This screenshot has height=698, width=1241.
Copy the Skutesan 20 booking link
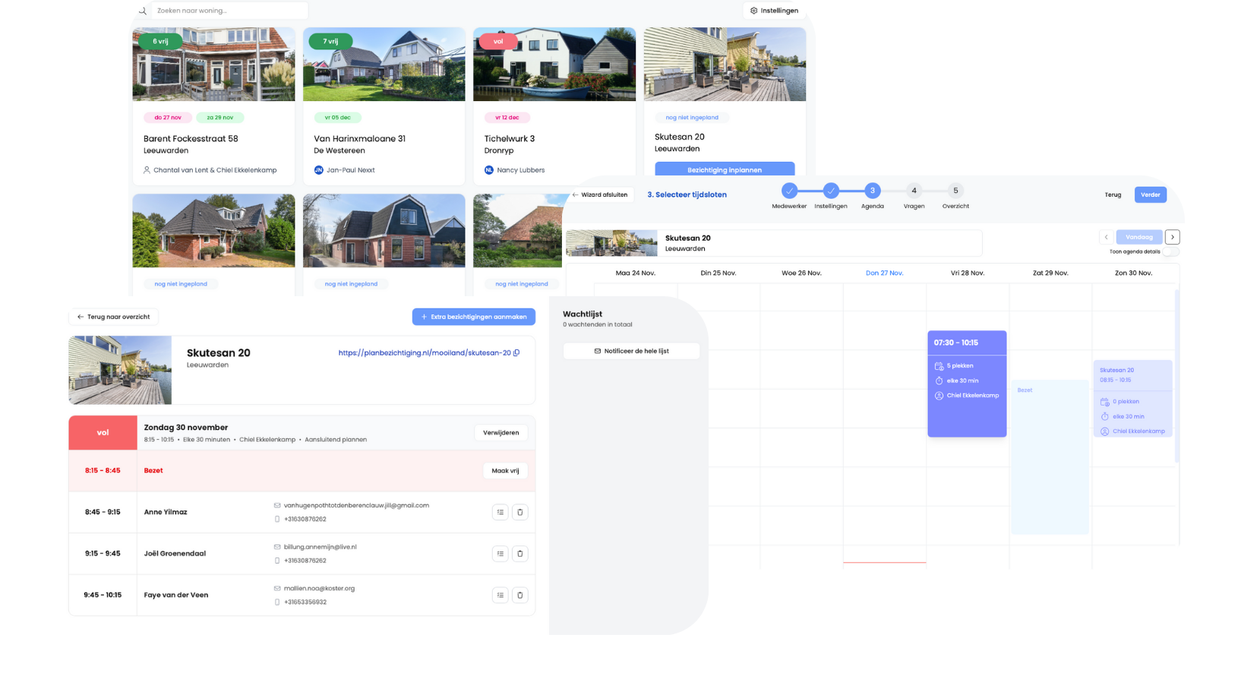coord(516,352)
